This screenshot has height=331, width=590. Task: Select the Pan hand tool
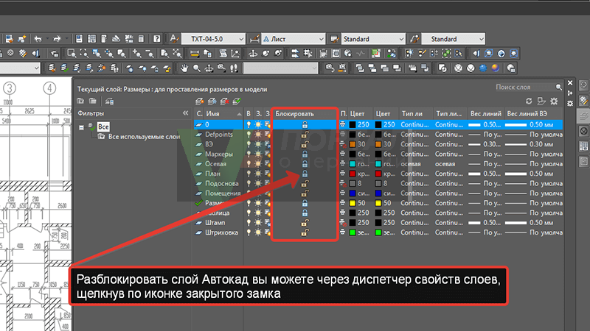coord(184,68)
